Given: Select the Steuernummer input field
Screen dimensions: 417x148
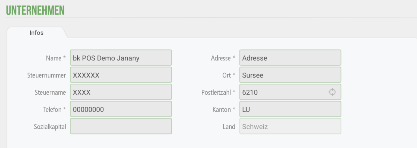Looking at the screenshot, I should click(x=121, y=75).
